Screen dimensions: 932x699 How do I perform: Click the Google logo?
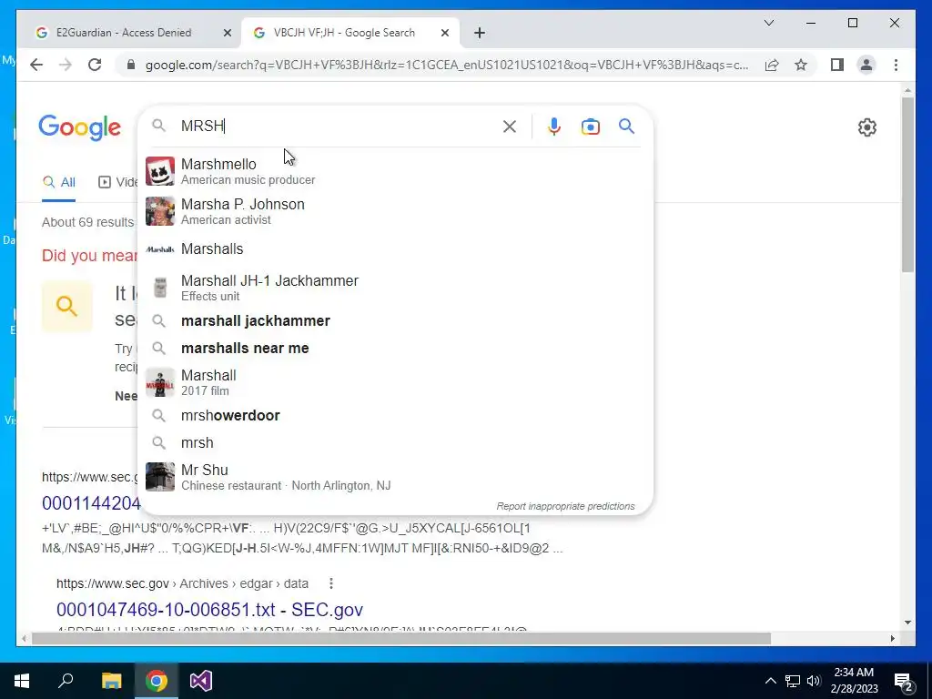[x=80, y=127]
